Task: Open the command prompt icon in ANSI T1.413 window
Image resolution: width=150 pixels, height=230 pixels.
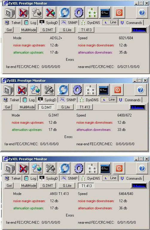Action: (105, 168)
